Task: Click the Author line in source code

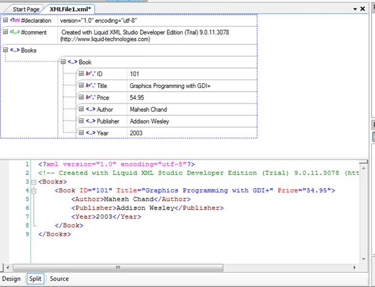Action: click(131, 200)
